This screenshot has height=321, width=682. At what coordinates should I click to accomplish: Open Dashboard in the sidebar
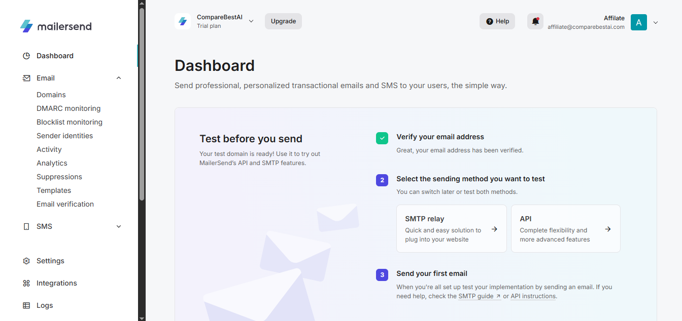coord(55,56)
